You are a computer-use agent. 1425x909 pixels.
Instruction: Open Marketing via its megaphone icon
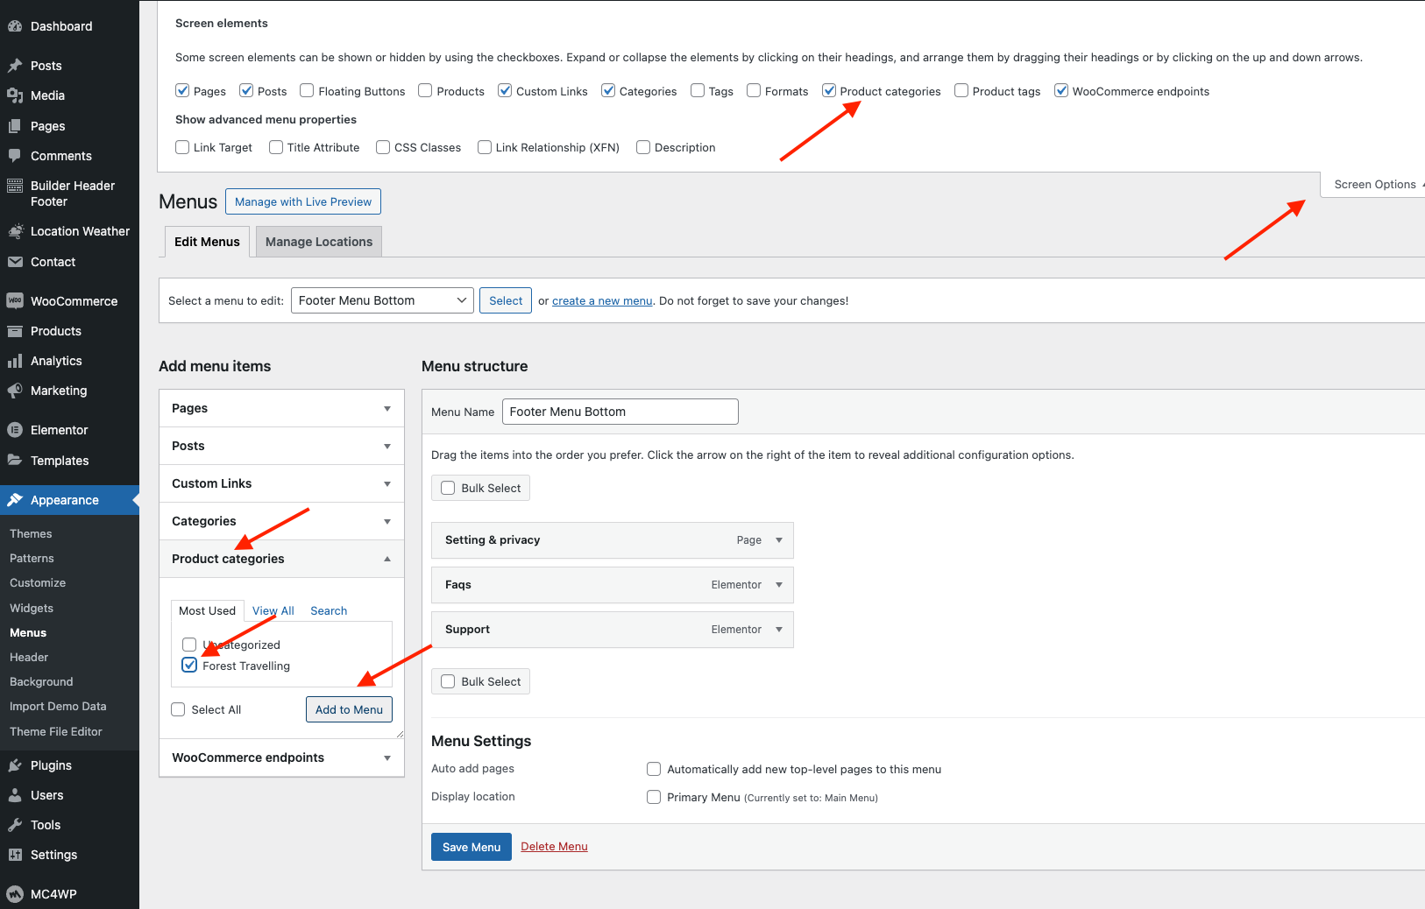pyautogui.click(x=15, y=391)
